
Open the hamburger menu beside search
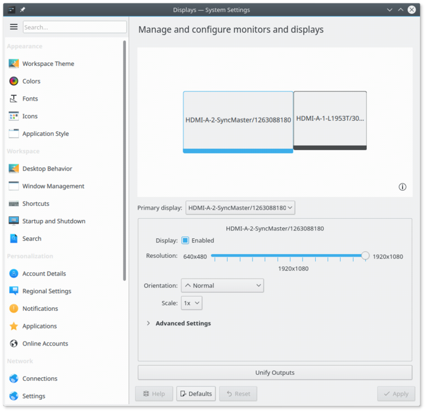(x=13, y=27)
